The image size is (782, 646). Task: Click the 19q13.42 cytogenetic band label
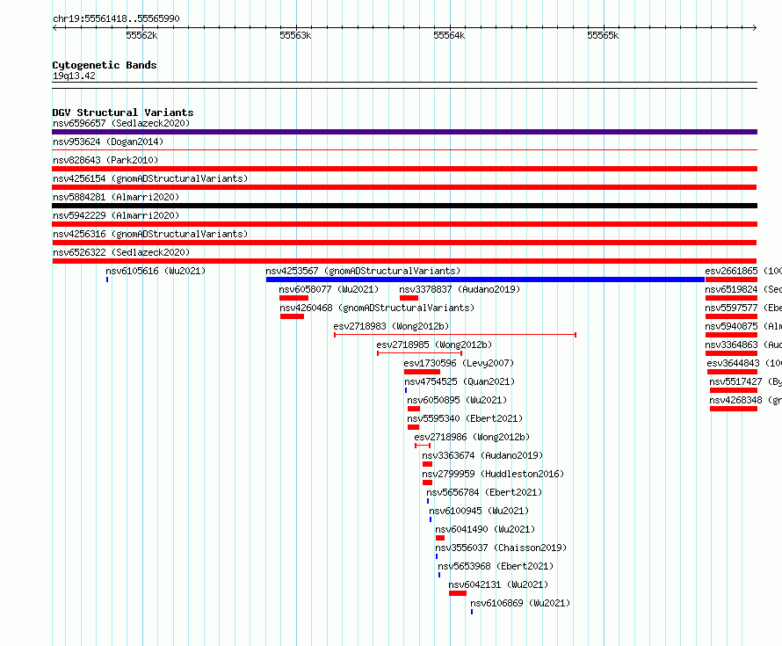[74, 76]
